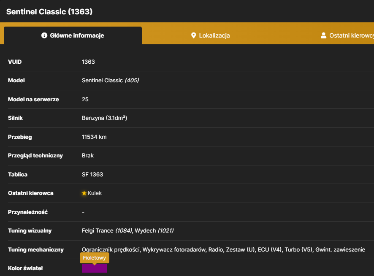Click the Gwint. zawieszenie tuning entry

coord(340,249)
